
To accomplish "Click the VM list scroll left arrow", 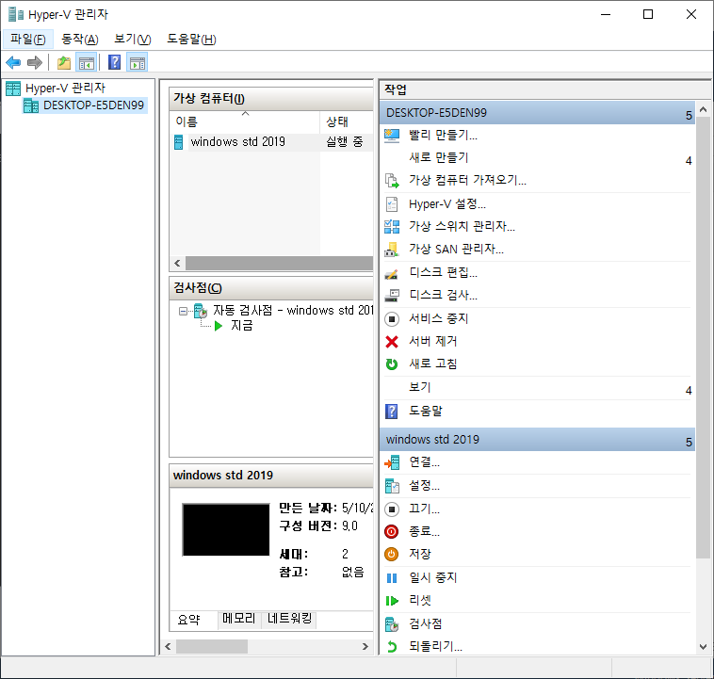I will 178,264.
